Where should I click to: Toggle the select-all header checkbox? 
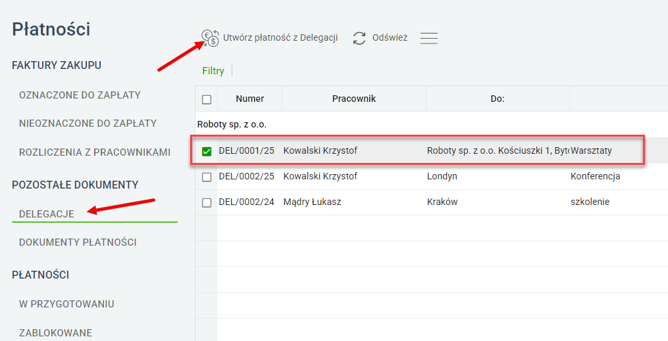(x=207, y=99)
